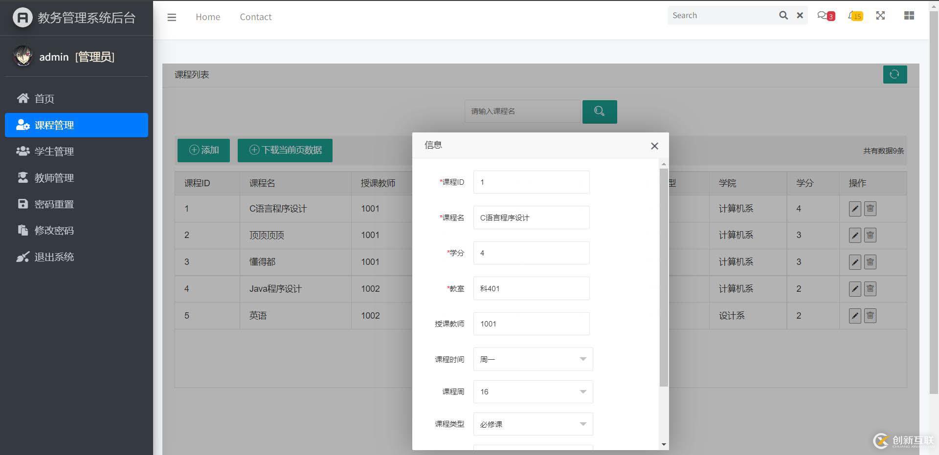939x455 pixels.
Task: Click the 下载当前页数据 button
Action: coord(285,150)
